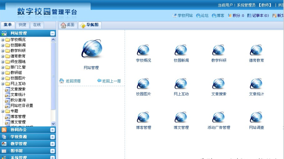Open the 网站调查 globe icon
This screenshot has width=284, height=159.
coord(256,117)
